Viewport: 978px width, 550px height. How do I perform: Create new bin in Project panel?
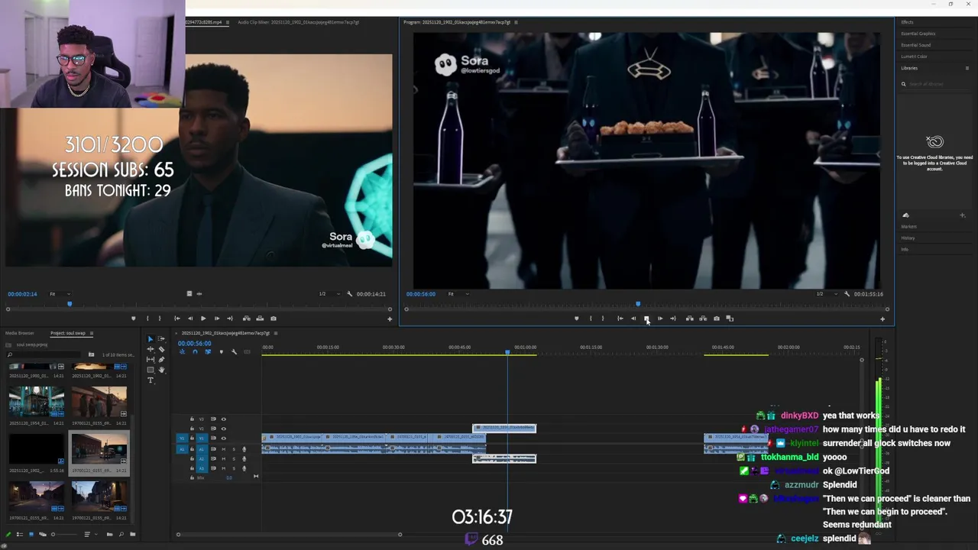click(132, 534)
